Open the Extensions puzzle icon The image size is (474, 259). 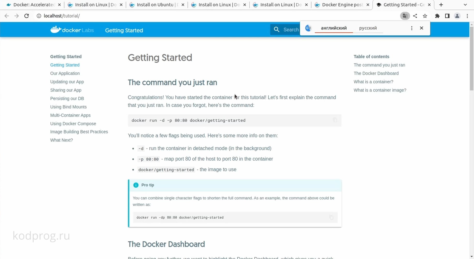[x=437, y=16]
